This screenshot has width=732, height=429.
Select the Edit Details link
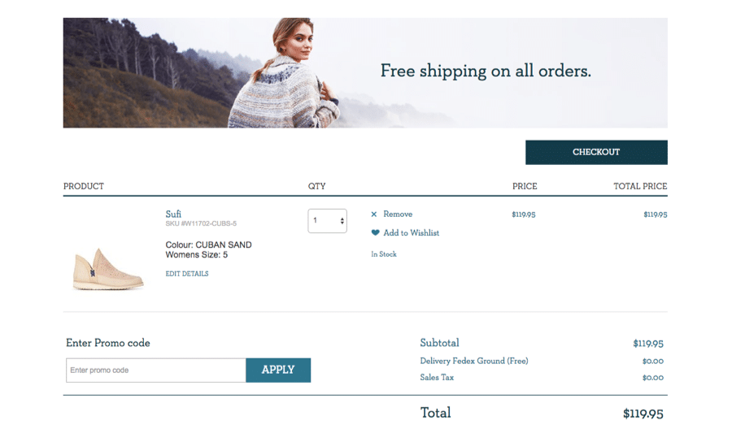coord(187,274)
